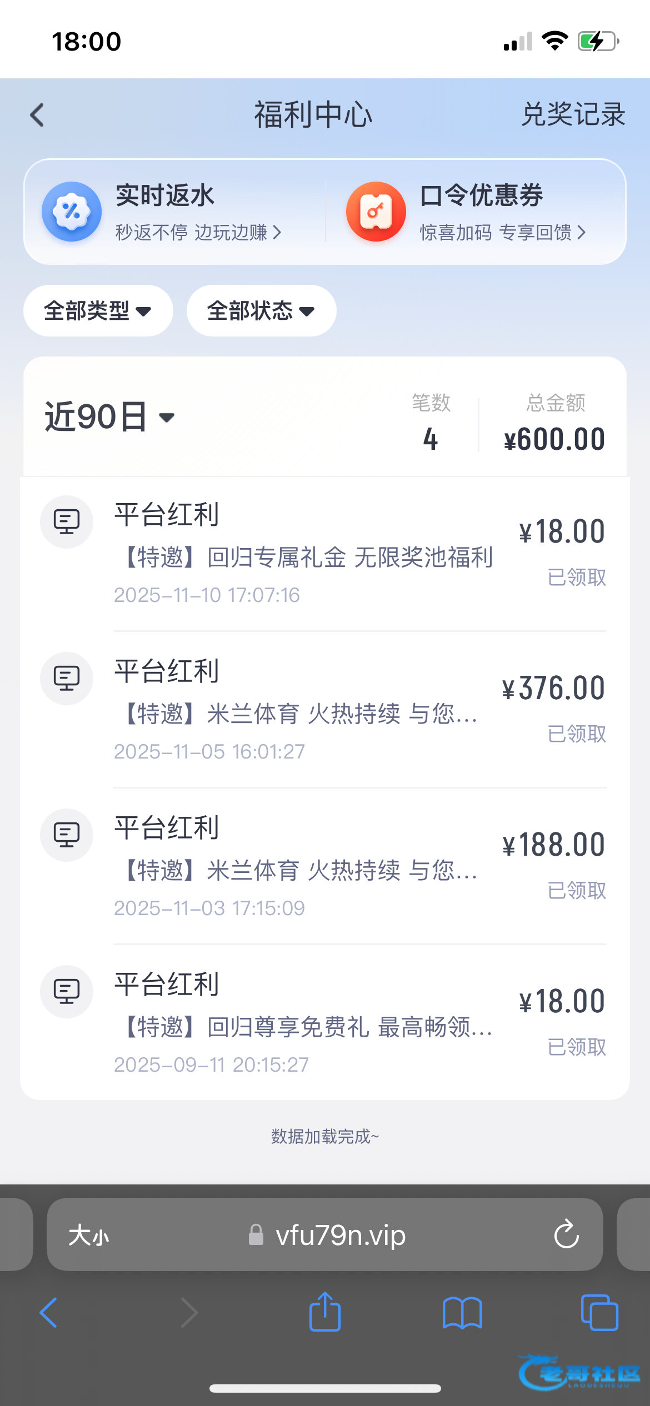This screenshot has height=1406, width=650.
Task: Open 惊喜加码 专享回馈 link
Action: pyautogui.click(x=502, y=233)
